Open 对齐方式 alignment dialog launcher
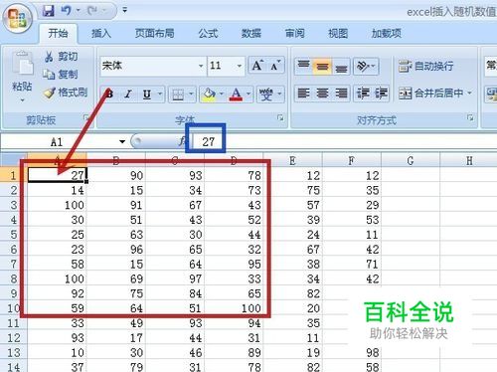Screen dimensions: 497x372 (x=470, y=117)
